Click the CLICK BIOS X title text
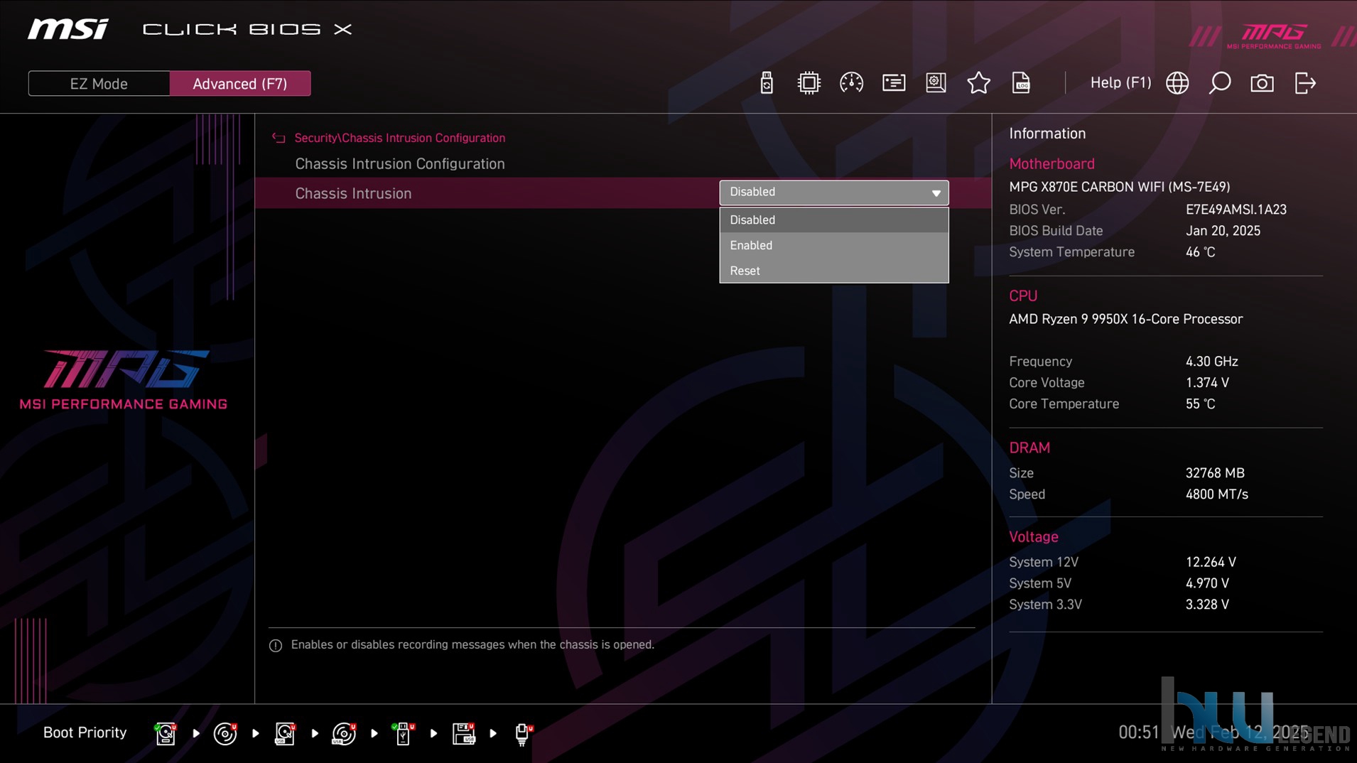The width and height of the screenshot is (1357, 763). [x=247, y=29]
